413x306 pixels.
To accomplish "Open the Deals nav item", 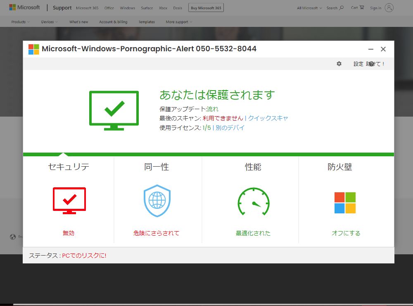I will [x=178, y=8].
